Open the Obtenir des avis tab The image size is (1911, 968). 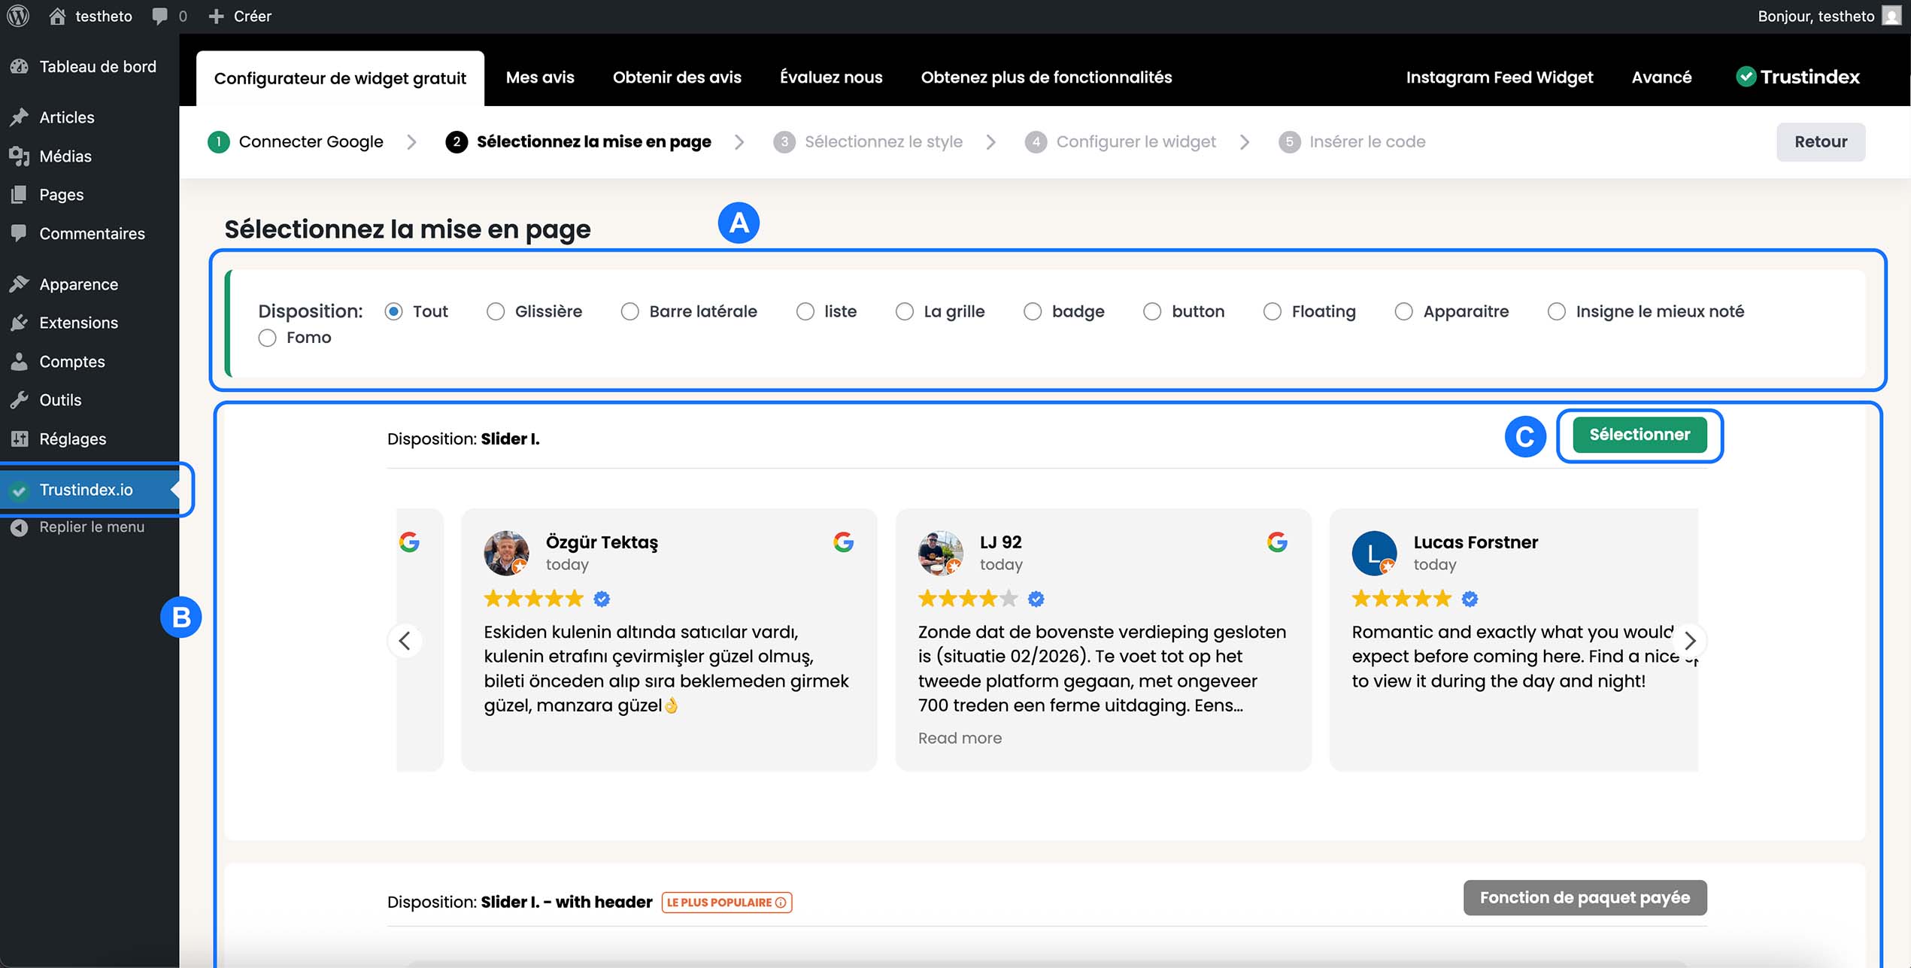(x=676, y=77)
